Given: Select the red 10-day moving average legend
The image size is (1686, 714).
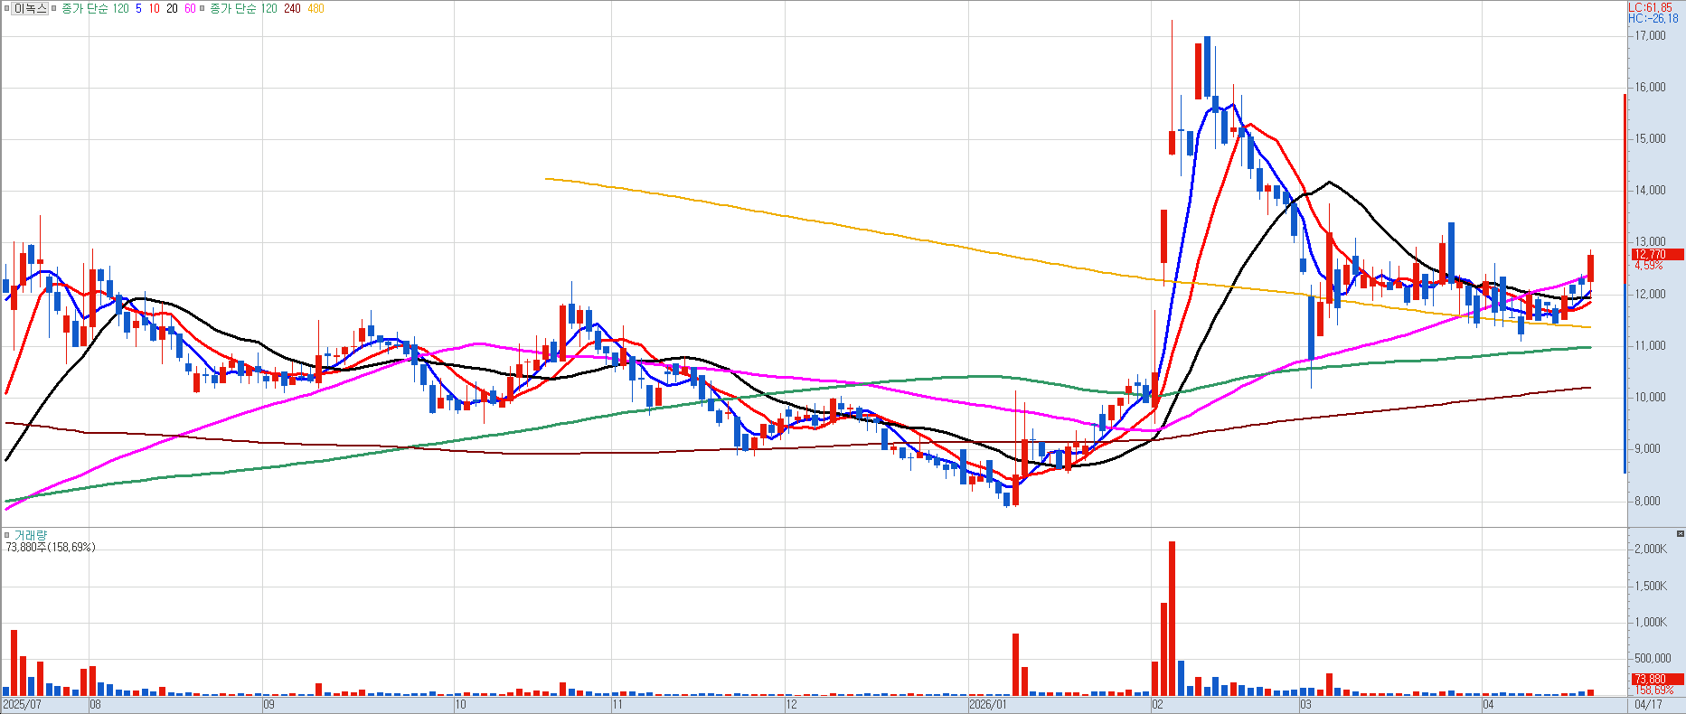Looking at the screenshot, I should pyautogui.click(x=155, y=8).
